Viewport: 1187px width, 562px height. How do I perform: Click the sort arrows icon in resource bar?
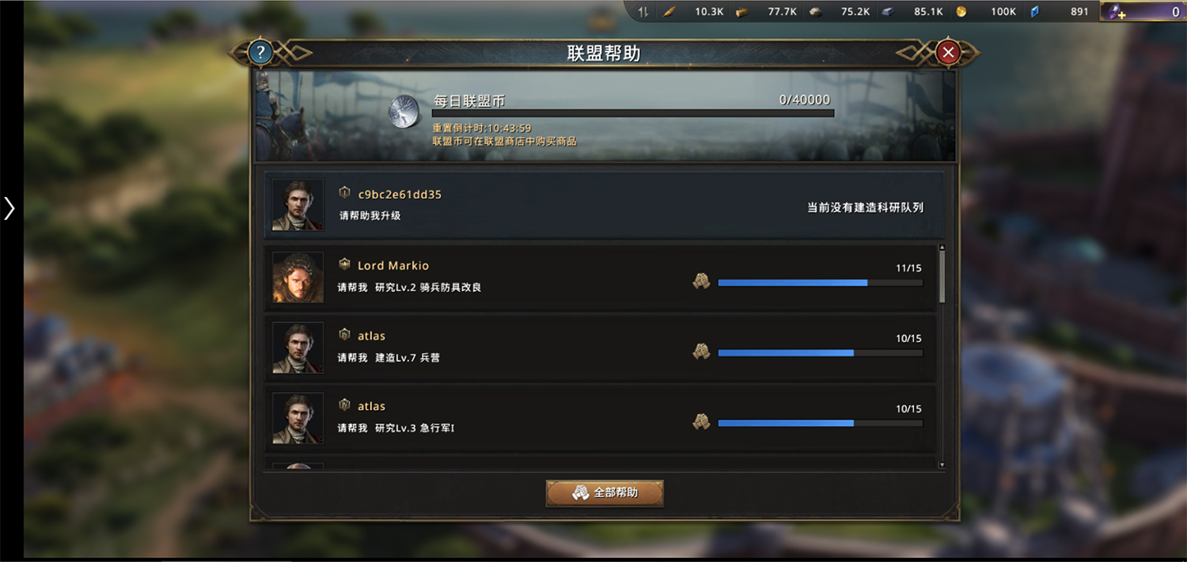tap(643, 12)
